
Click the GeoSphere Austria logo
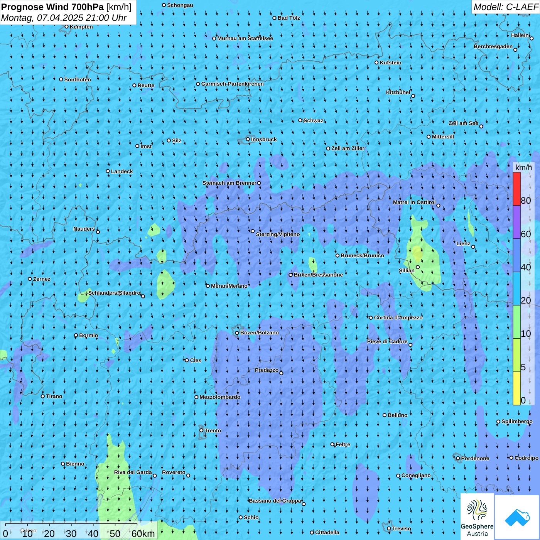(x=477, y=516)
